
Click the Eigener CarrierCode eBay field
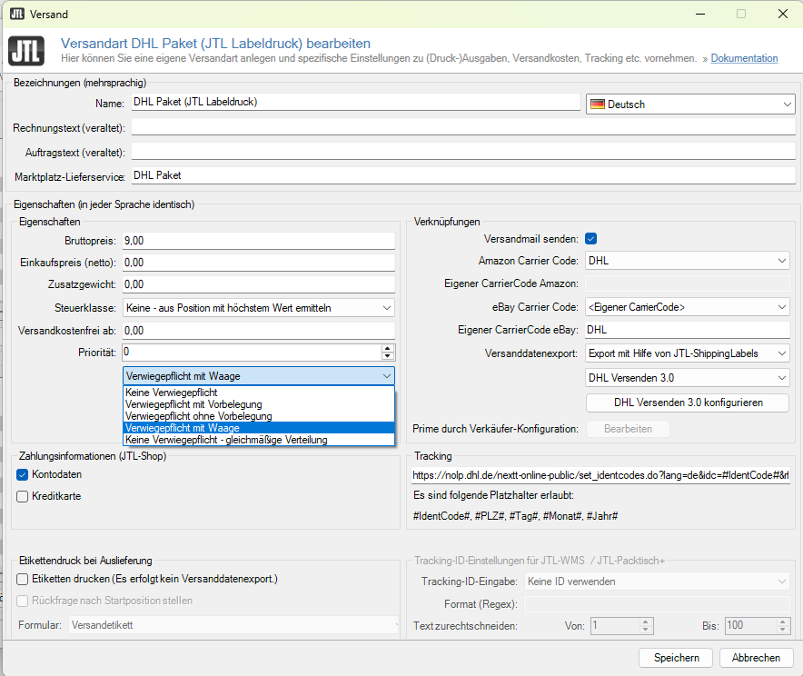[688, 330]
